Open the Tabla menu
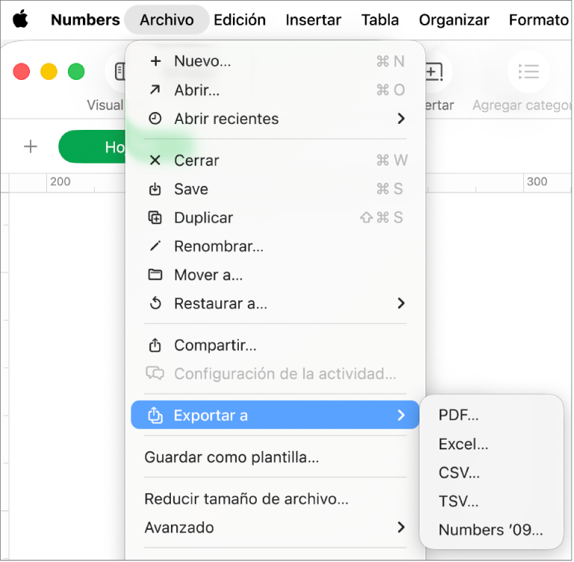Viewport: 574px width, 562px height. pyautogui.click(x=380, y=19)
